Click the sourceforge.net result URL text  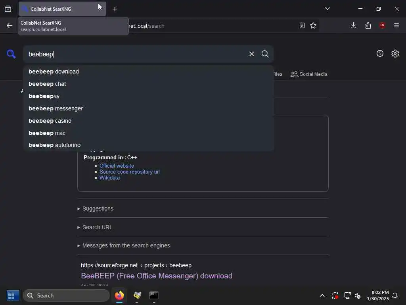(136, 265)
